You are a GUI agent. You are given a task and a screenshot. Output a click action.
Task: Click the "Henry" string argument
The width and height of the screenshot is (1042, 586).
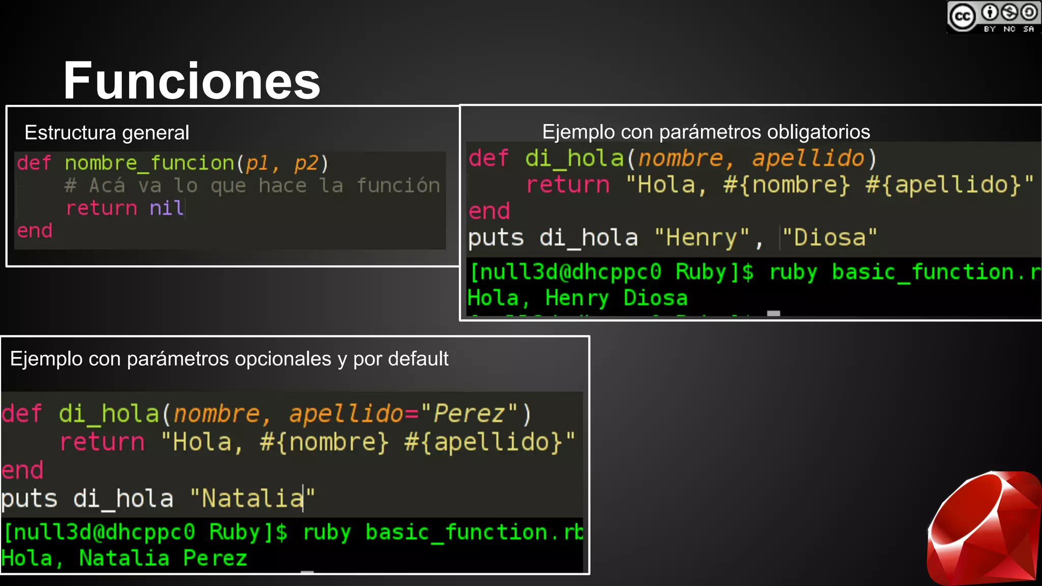[x=702, y=238]
